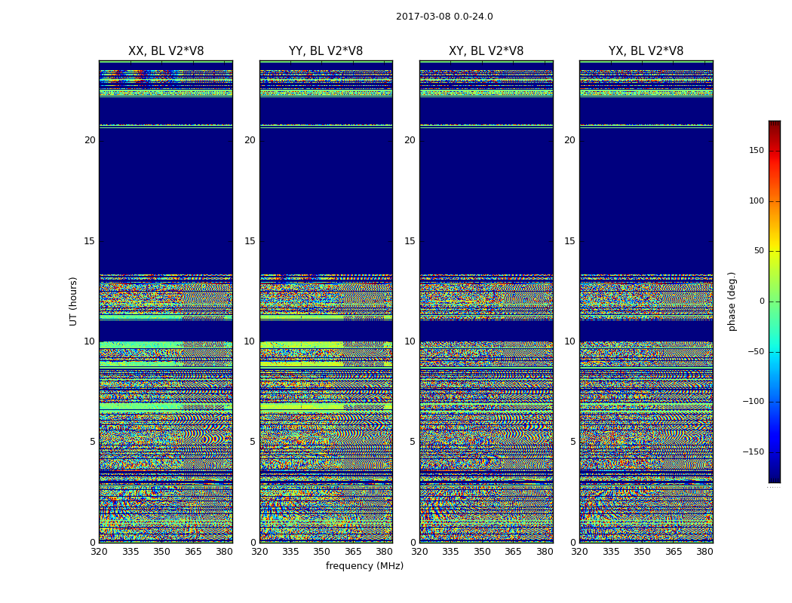Click the 'YX, BL V2*V8' panel title

click(646, 51)
